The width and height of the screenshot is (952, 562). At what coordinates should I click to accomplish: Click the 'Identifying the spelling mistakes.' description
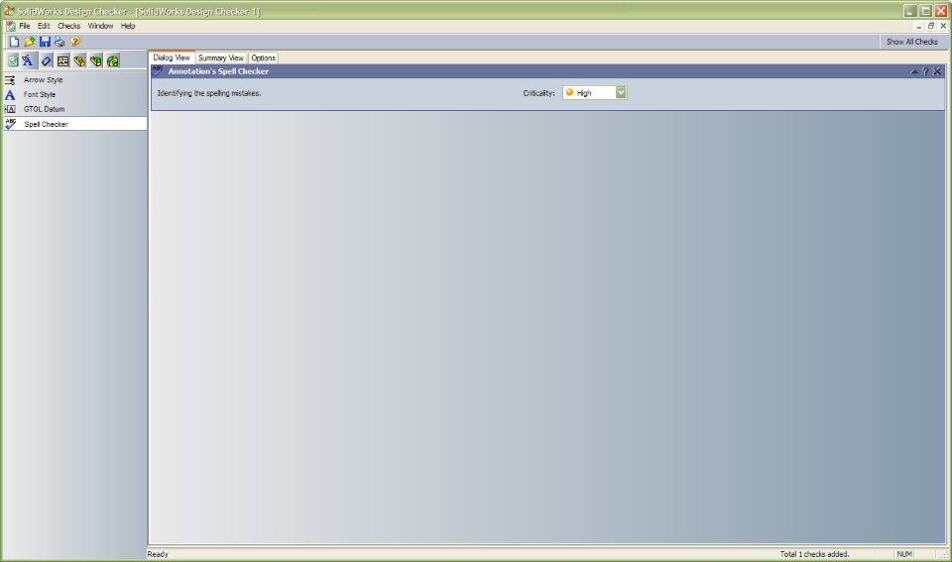coord(209,93)
